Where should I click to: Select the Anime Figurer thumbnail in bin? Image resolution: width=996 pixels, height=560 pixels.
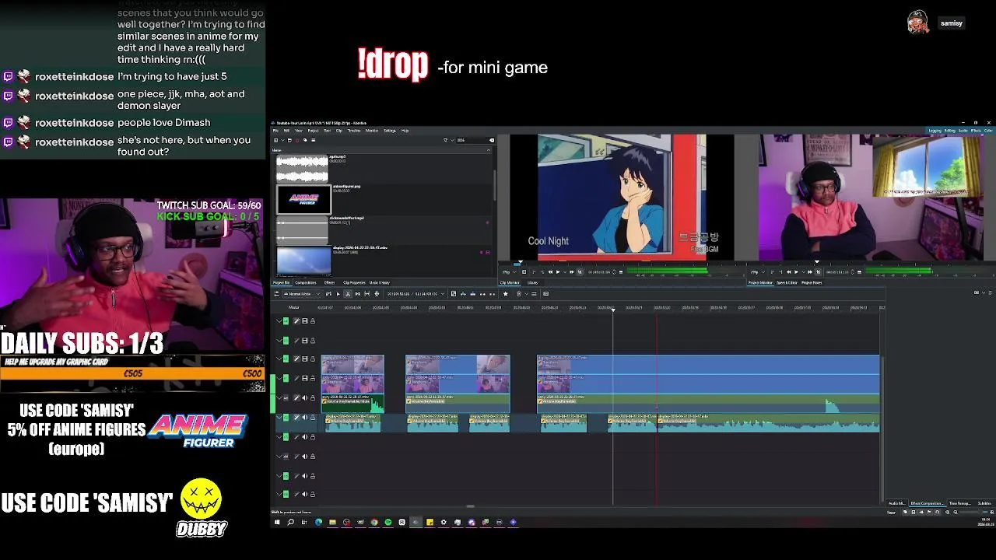click(303, 199)
